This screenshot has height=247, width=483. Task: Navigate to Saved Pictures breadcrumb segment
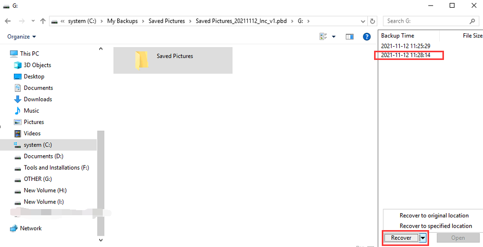[166, 21]
